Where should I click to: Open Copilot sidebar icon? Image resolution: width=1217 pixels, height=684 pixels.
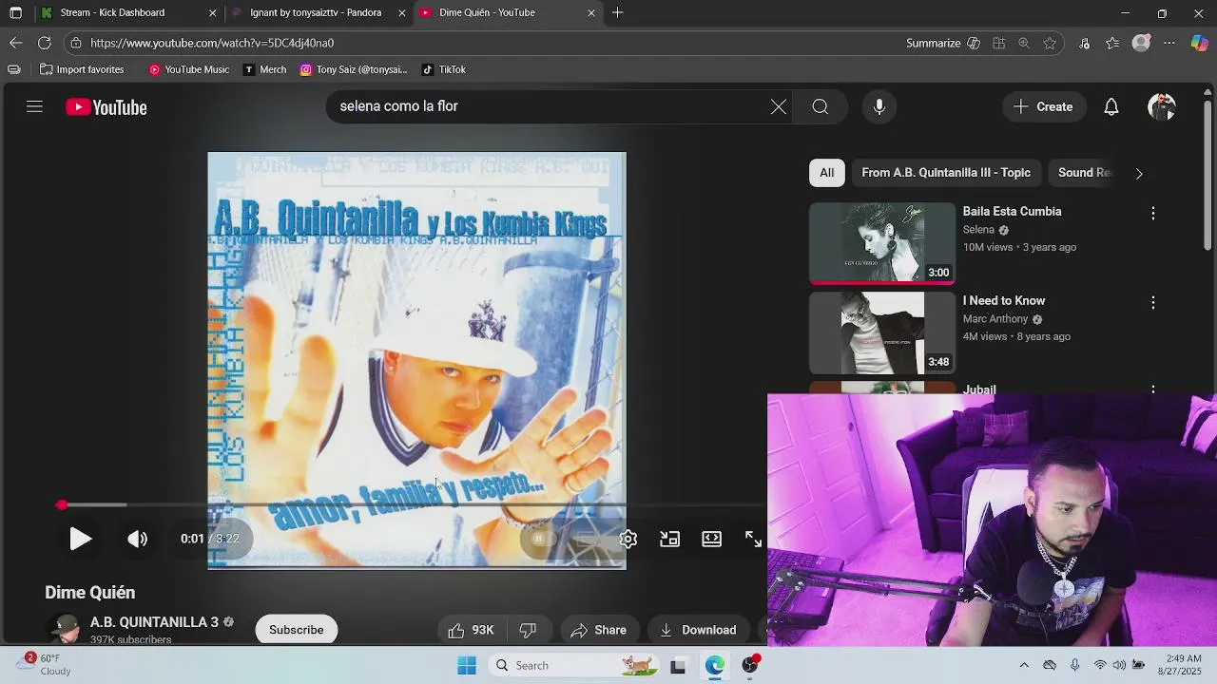point(1199,43)
